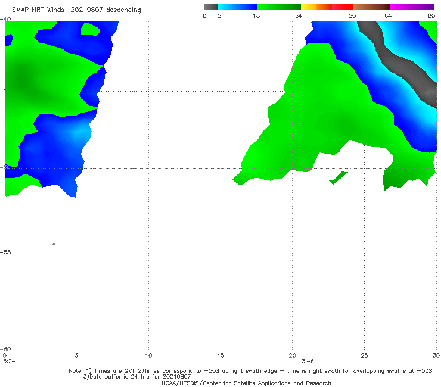Click the 'Note: 1) Times are GMT' line
Image resolution: width=441 pixels, height=387 pixels.
tap(250, 371)
